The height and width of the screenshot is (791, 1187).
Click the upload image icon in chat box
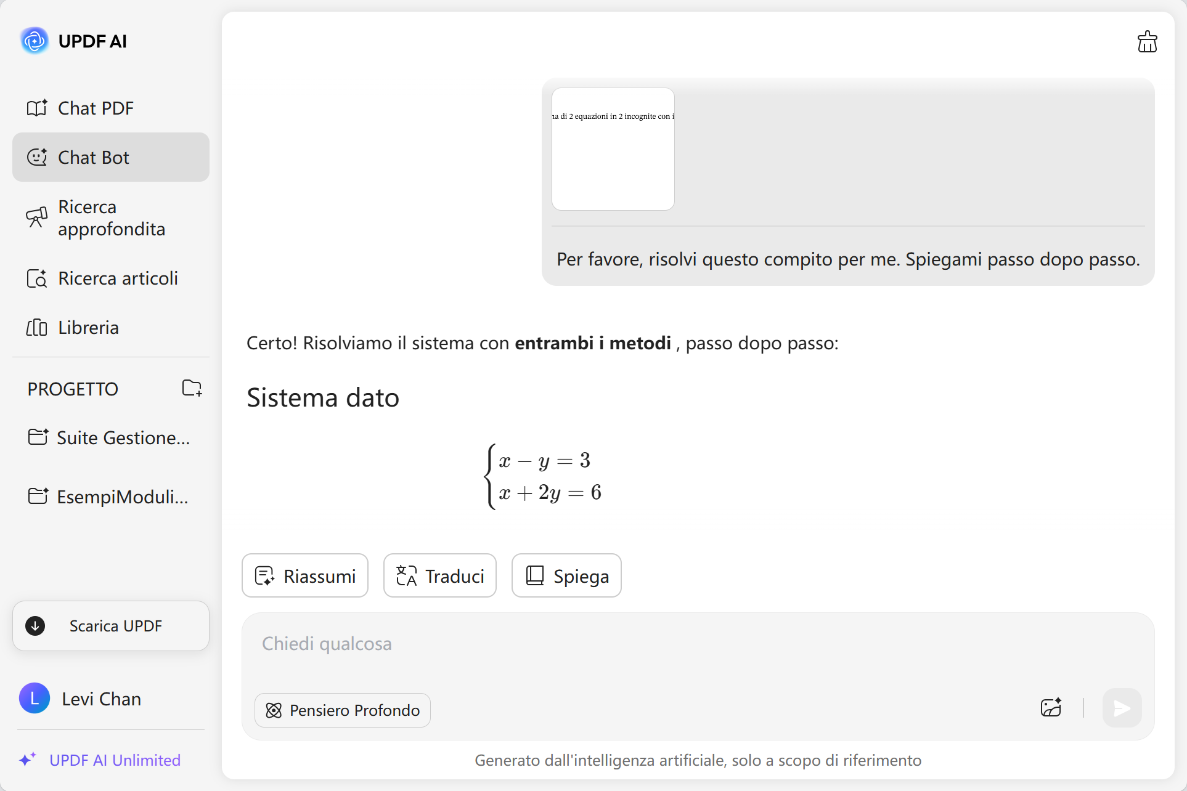tap(1051, 708)
